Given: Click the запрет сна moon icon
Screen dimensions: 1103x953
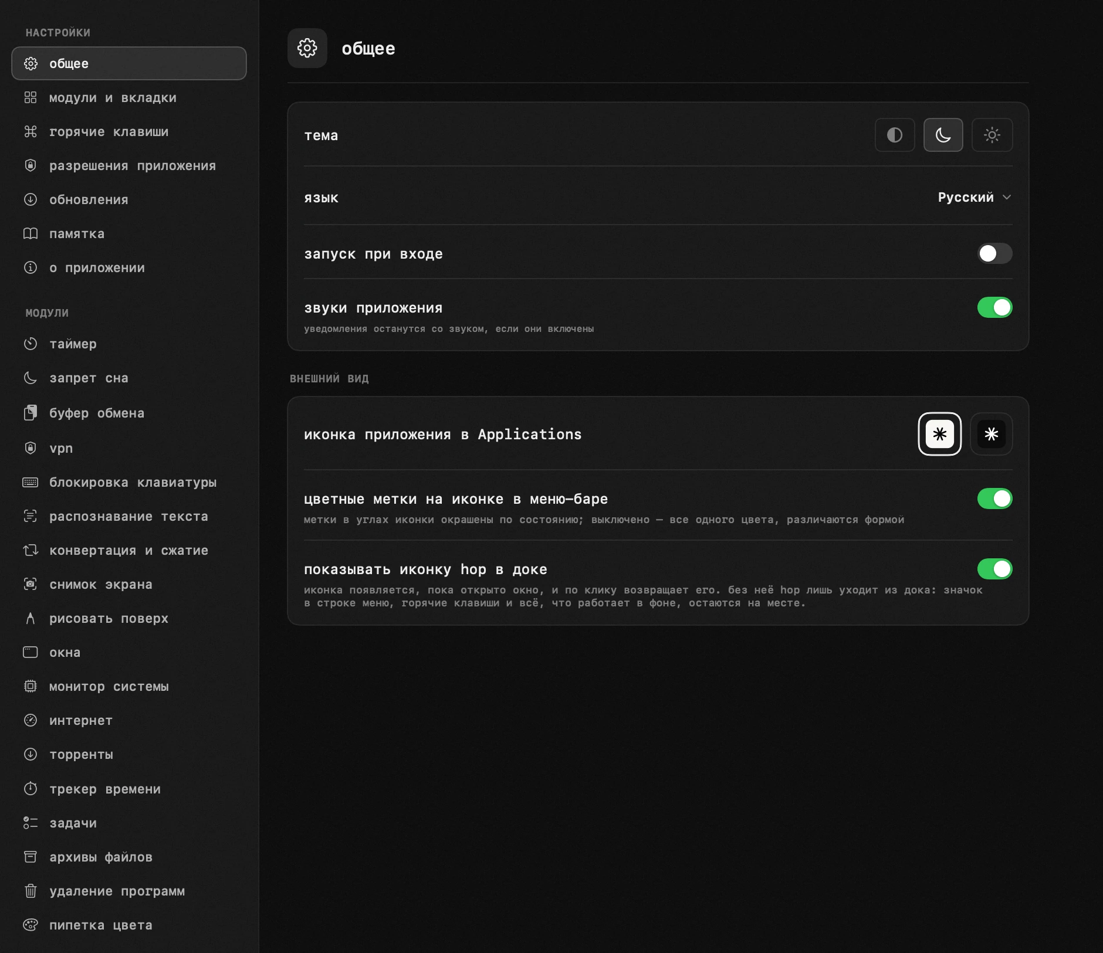Looking at the screenshot, I should click(31, 378).
